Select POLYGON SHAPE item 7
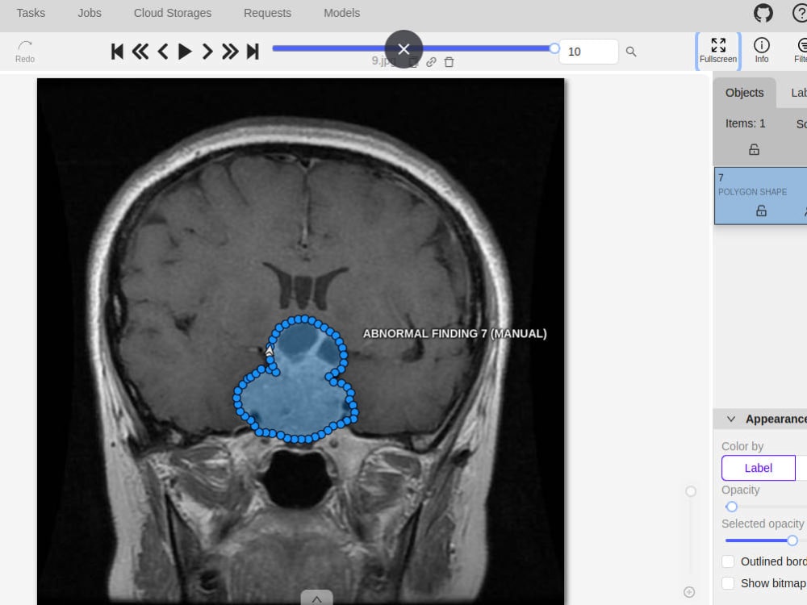The width and height of the screenshot is (807, 605). 761,195
